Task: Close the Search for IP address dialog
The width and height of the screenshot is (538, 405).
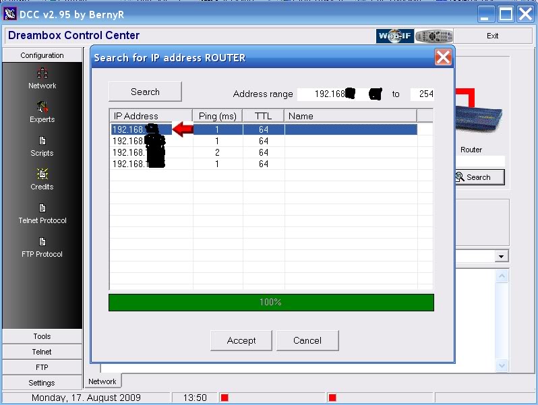Action: (x=443, y=57)
